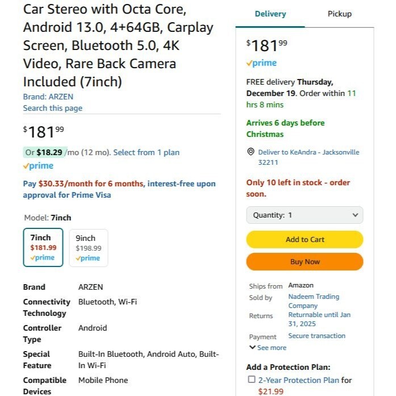This screenshot has width=396, height=396.
Task: Select the 7inch model option
Action: (x=43, y=247)
